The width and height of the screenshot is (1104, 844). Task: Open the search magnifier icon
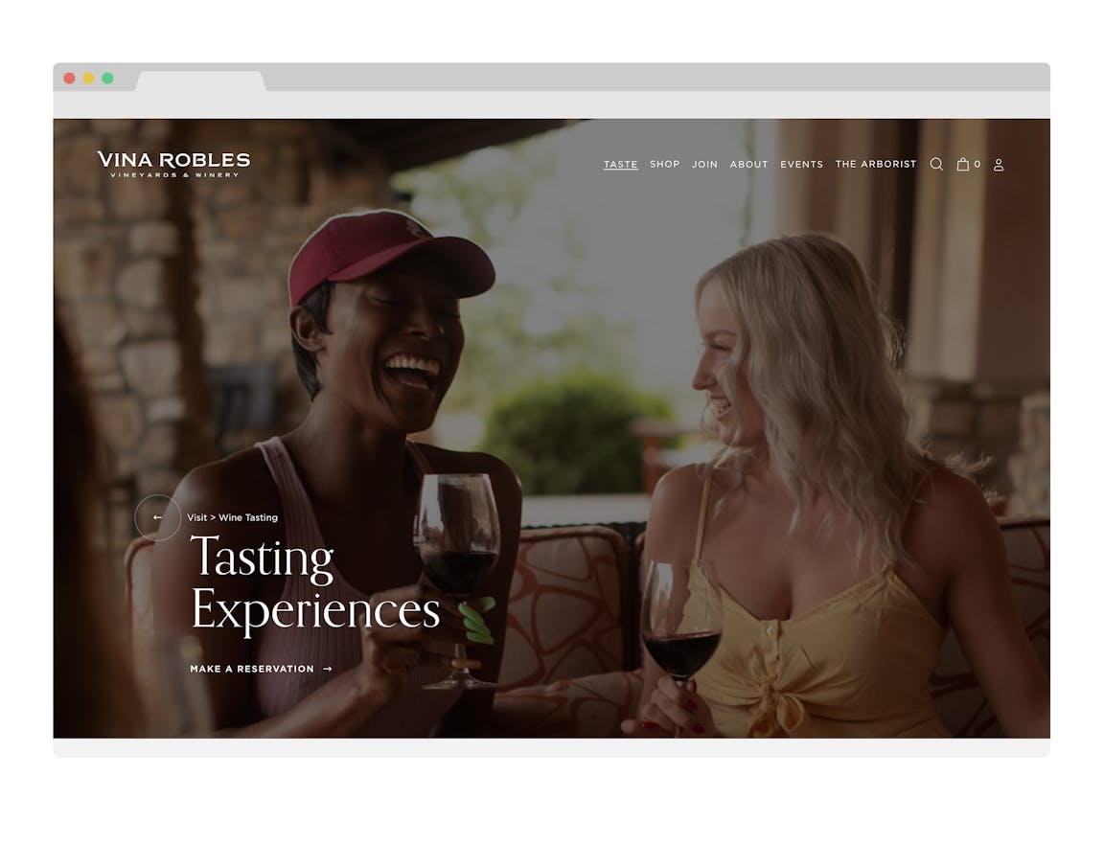tap(936, 164)
